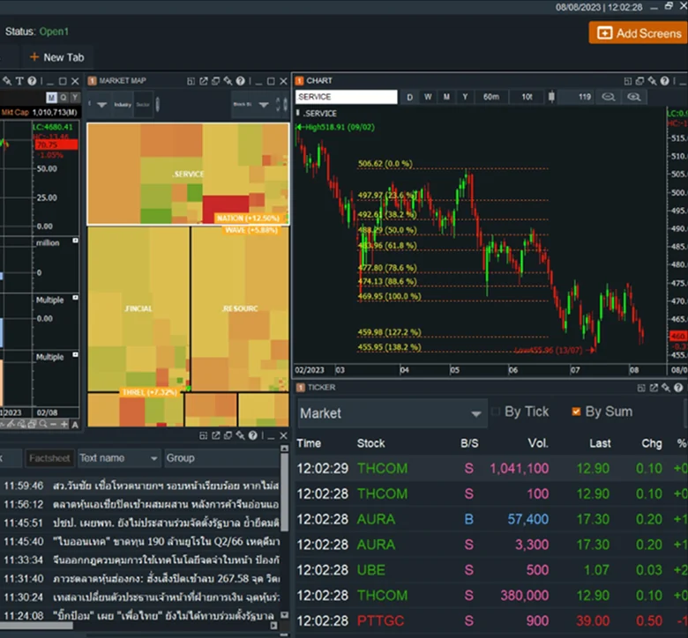688x638 pixels.
Task: Select the Y period in left panel
Action: pyautogui.click(x=75, y=97)
